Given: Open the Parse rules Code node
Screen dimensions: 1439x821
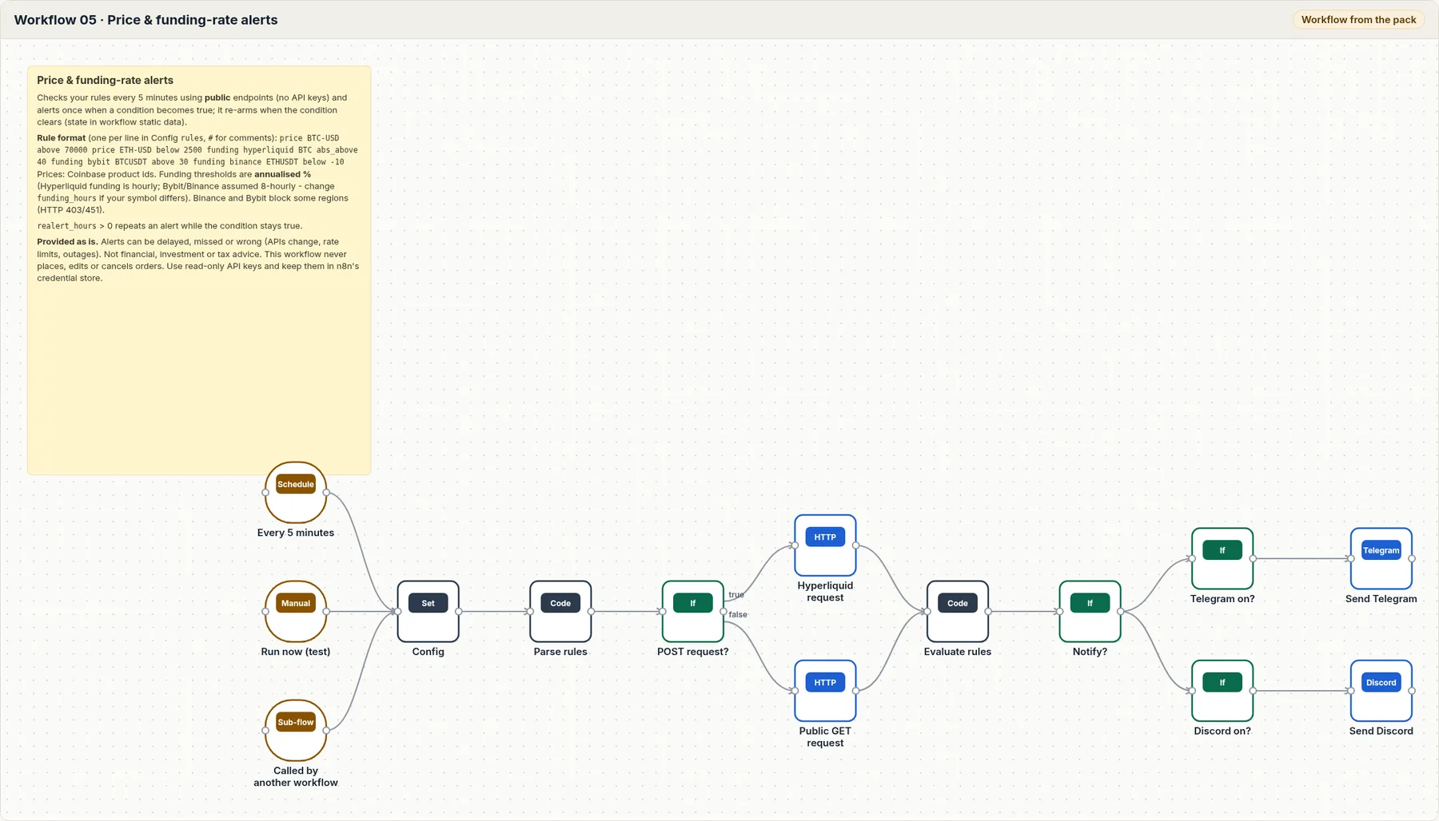Looking at the screenshot, I should [560, 612].
